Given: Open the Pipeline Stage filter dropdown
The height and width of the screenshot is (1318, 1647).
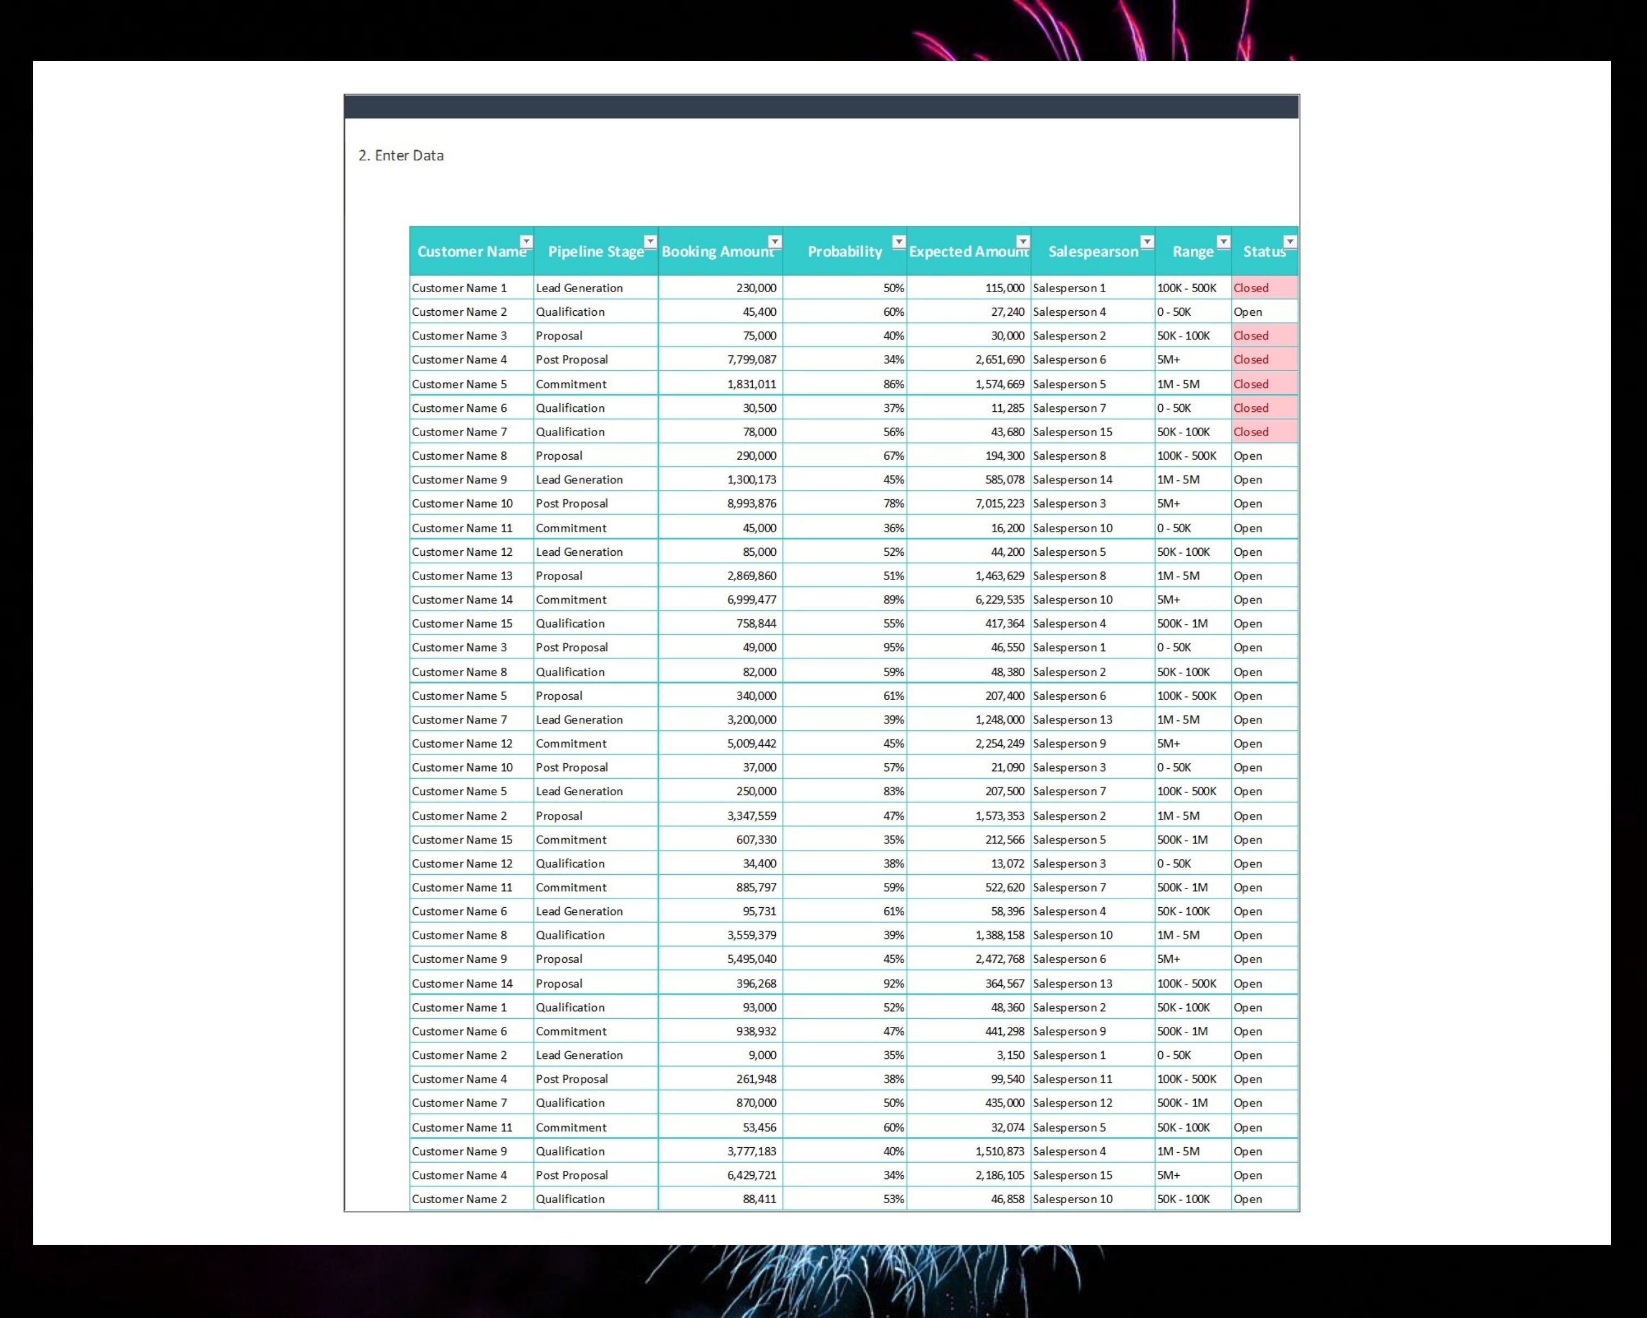Looking at the screenshot, I should pos(650,241).
